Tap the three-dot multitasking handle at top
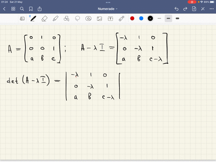This screenshot has height=162, width=216. coord(108,2)
